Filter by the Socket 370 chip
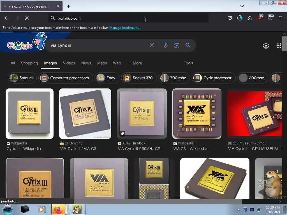This screenshot has height=215, width=287. [139, 78]
